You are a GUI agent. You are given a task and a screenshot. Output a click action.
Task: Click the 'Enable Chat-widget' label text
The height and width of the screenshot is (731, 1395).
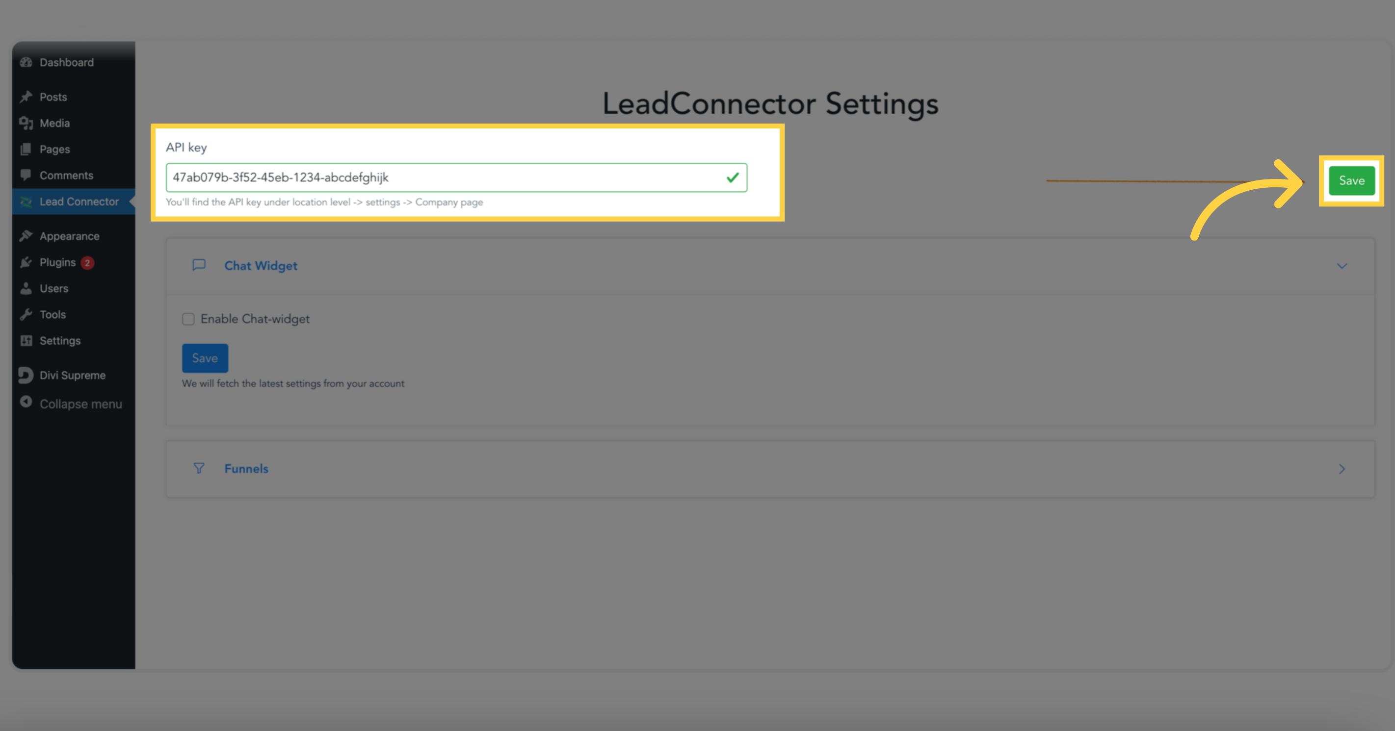(x=255, y=319)
